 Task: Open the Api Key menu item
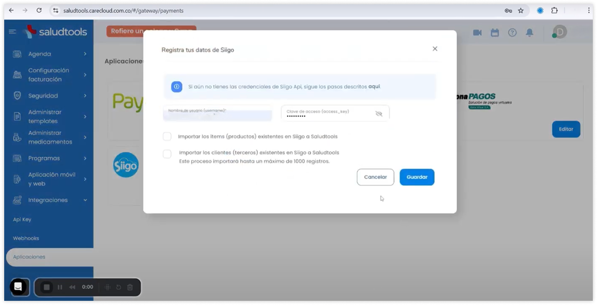coord(22,220)
